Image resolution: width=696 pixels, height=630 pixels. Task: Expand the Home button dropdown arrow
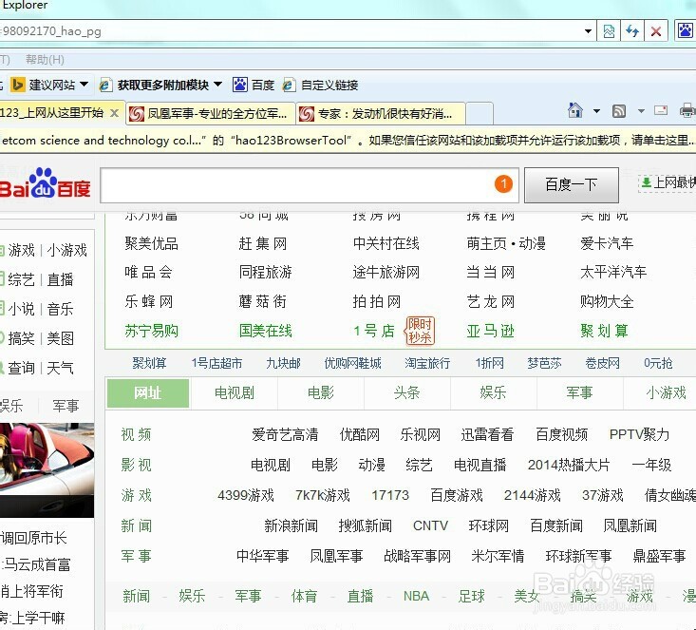(x=596, y=111)
